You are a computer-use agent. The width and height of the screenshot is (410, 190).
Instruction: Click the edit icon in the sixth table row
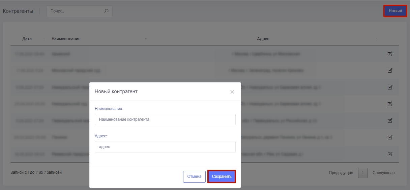coord(390,137)
